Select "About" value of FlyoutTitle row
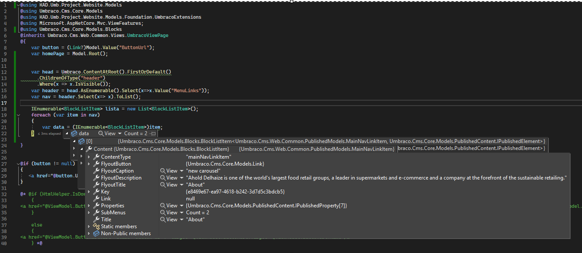 click(x=195, y=185)
